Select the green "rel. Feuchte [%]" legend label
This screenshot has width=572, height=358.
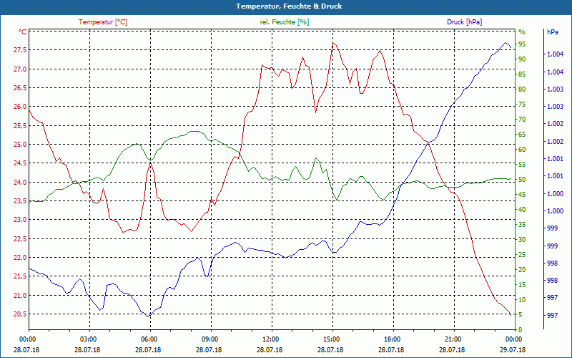[284, 22]
